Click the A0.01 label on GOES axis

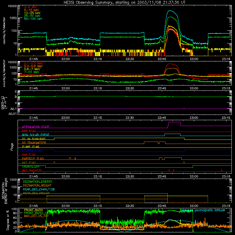pos(13,114)
